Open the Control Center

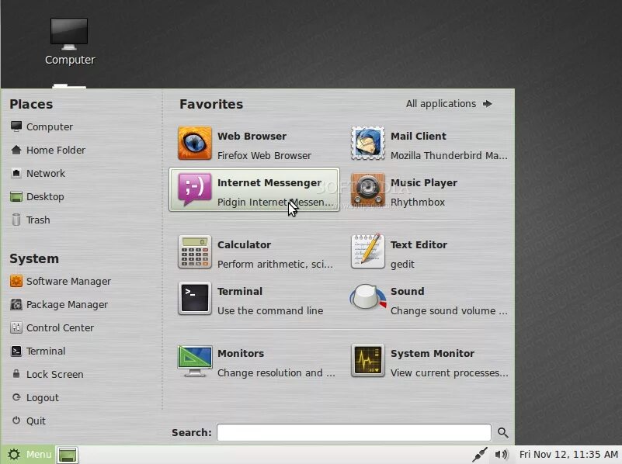click(59, 327)
